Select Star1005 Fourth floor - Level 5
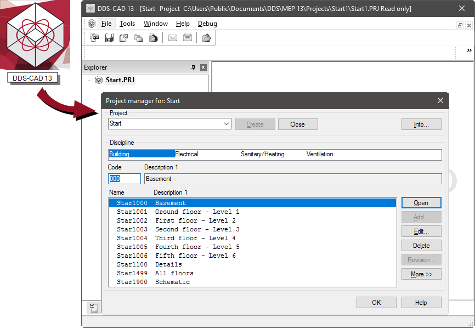 (x=252, y=247)
